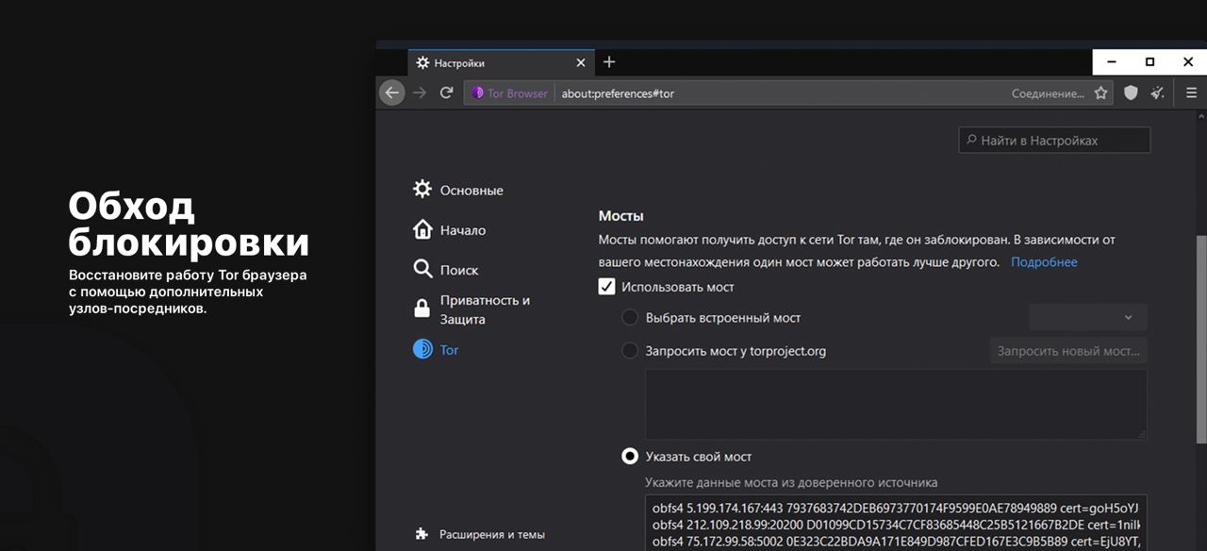
Task: Click the back navigation arrow
Action: tap(392, 92)
